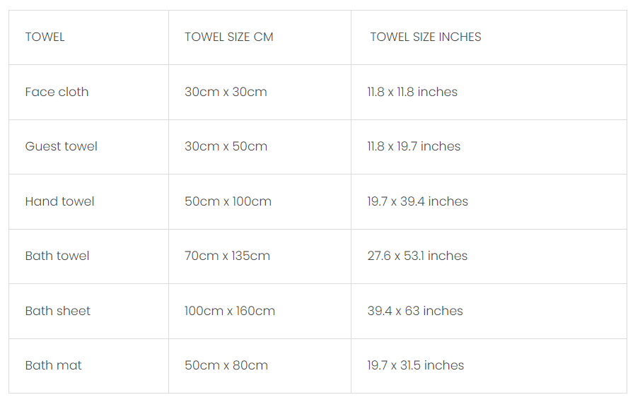Image resolution: width=640 pixels, height=402 pixels.
Task: Select the Guest towel cell
Action: (x=88, y=147)
